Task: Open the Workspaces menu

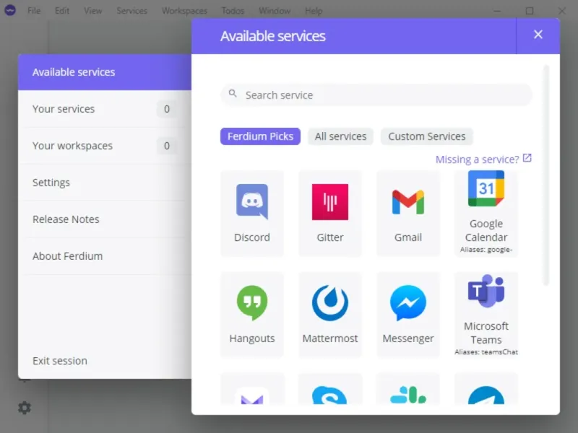Action: coord(184,11)
